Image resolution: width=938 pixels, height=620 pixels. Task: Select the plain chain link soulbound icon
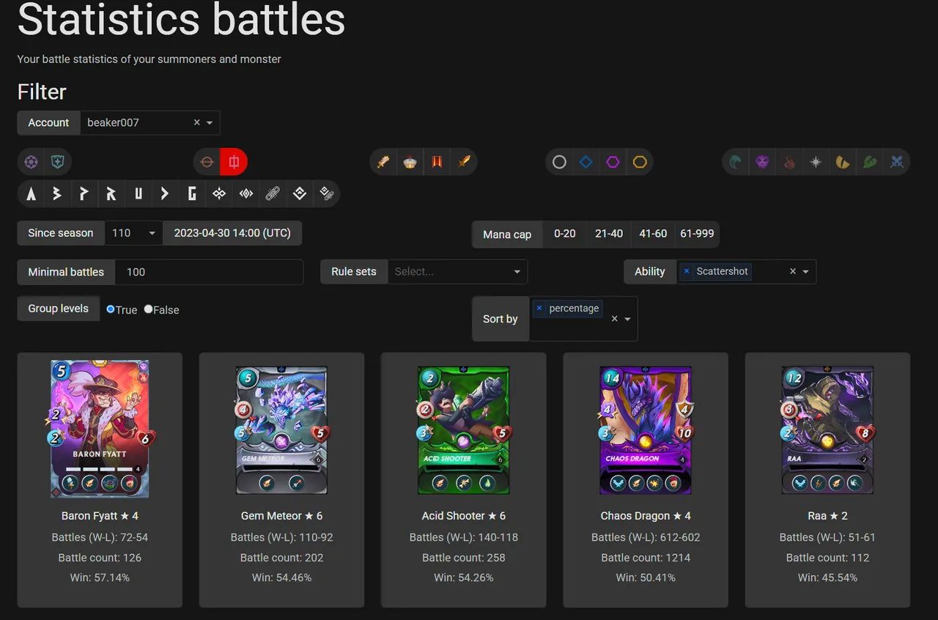coord(273,193)
